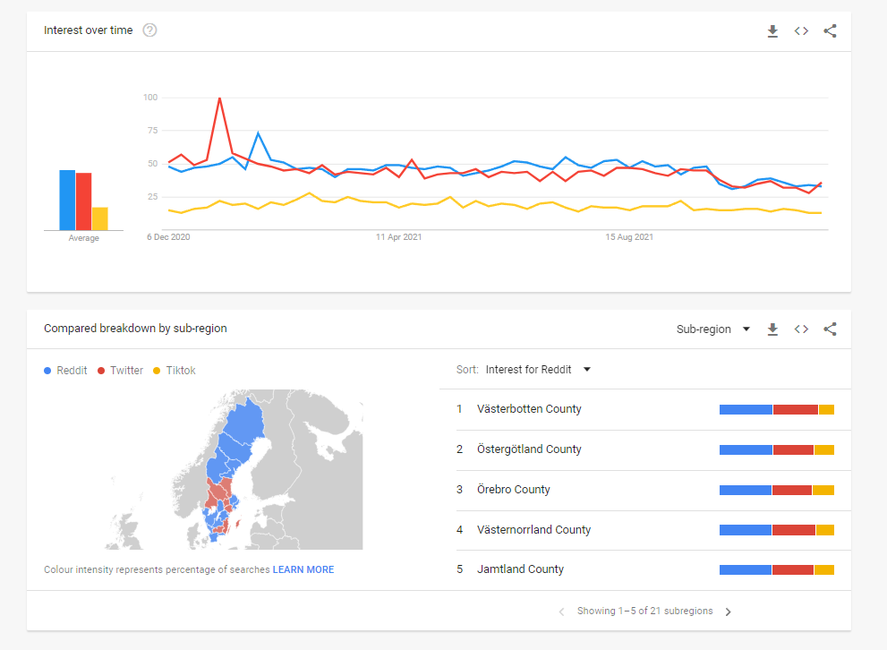Image resolution: width=887 pixels, height=650 pixels.
Task: Embed the Interest over time chart
Action: point(801,31)
